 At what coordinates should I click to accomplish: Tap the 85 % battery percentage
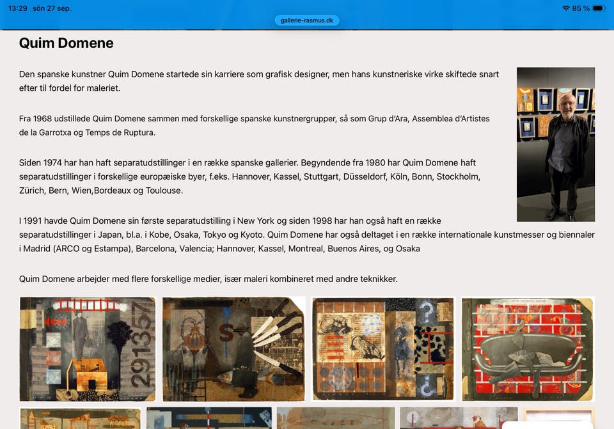(581, 8)
